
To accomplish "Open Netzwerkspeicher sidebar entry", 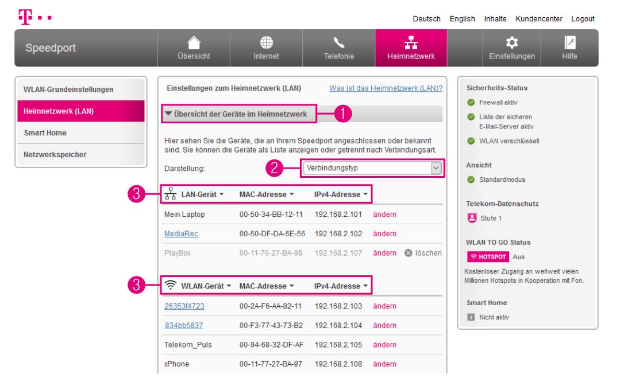I will click(x=81, y=154).
